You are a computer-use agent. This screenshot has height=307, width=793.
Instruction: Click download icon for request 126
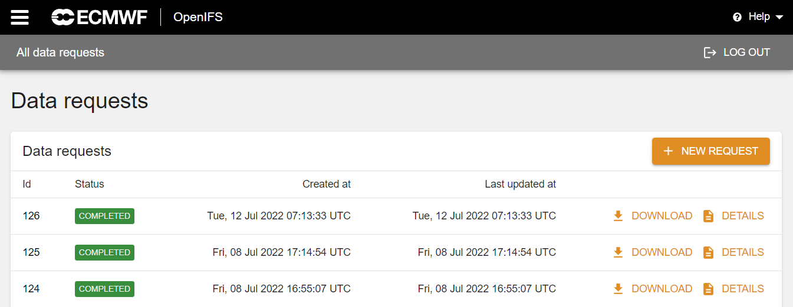click(618, 216)
